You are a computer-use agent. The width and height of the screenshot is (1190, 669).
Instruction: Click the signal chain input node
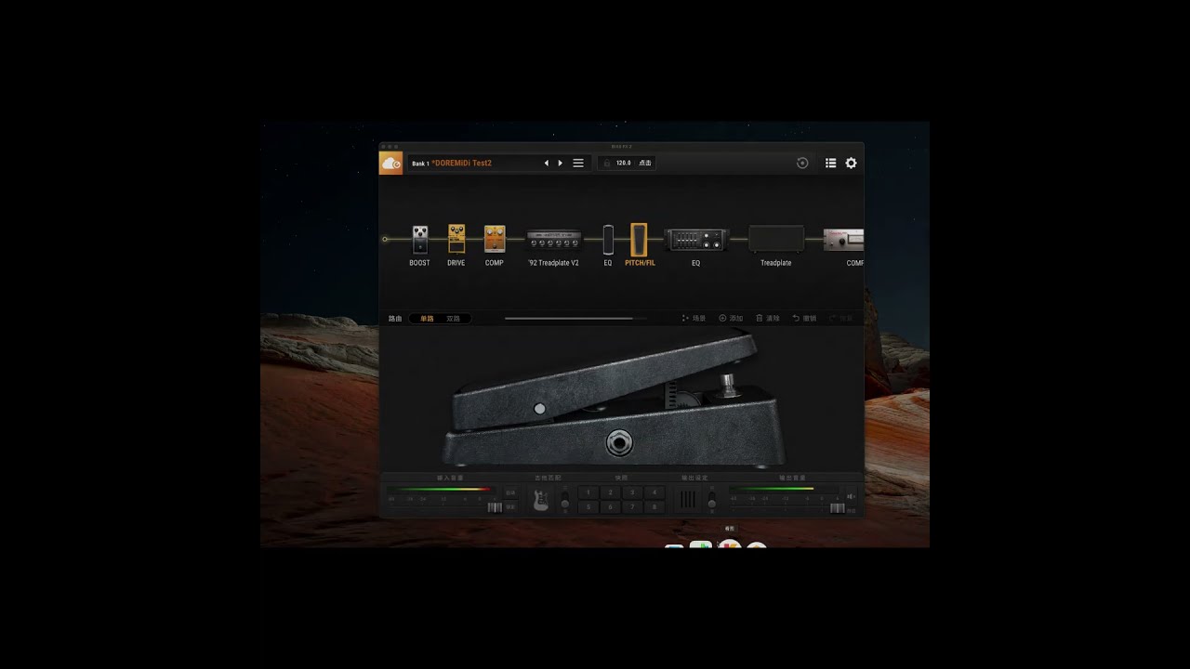coord(385,240)
